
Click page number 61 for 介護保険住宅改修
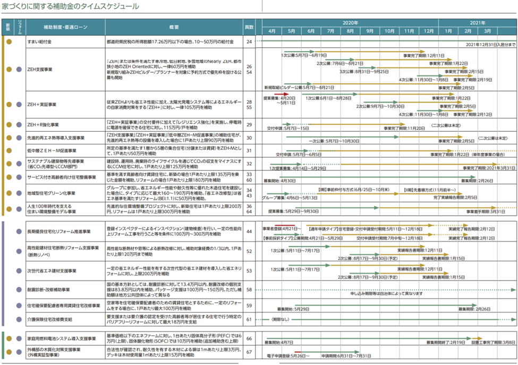[249, 319]
